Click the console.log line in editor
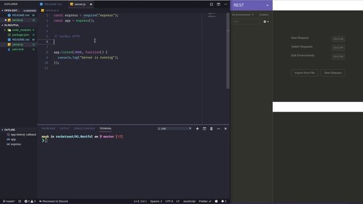This screenshot has height=204, width=363. (x=88, y=57)
